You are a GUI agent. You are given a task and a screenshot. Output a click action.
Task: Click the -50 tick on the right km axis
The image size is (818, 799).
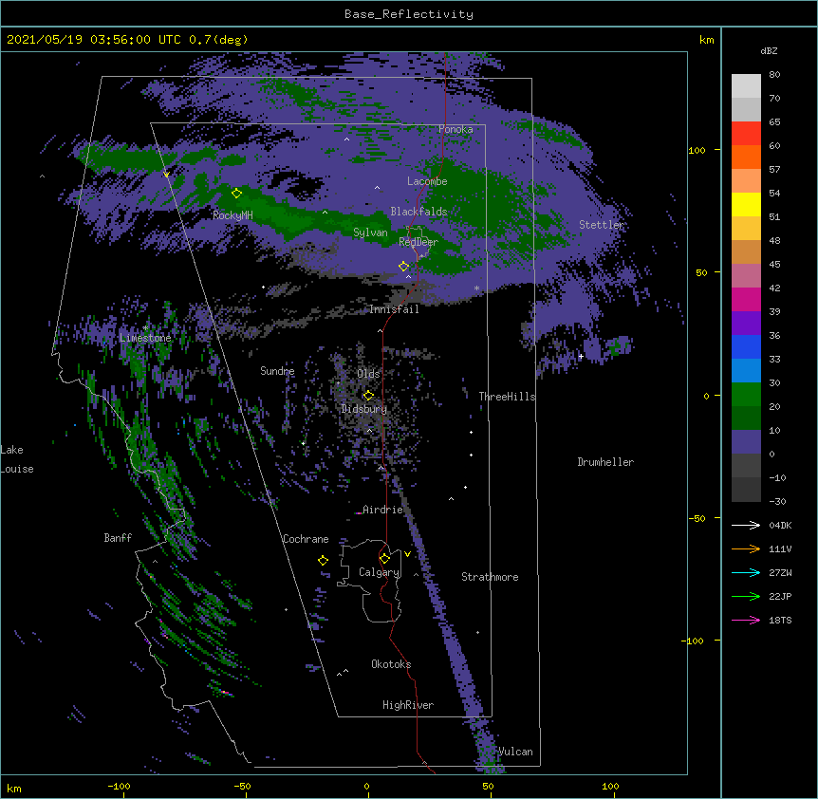tap(697, 518)
